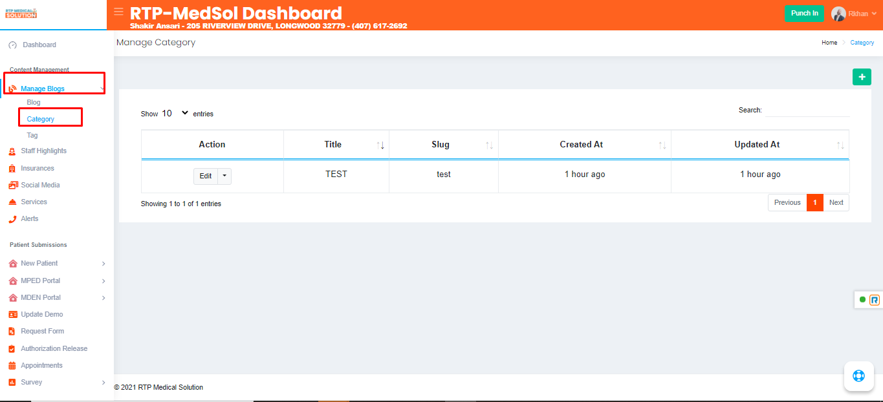Open Staff Highlights menu item
This screenshot has width=883, height=402.
pos(43,151)
